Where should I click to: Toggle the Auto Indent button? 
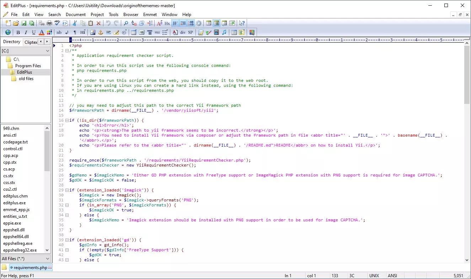coord(183,23)
